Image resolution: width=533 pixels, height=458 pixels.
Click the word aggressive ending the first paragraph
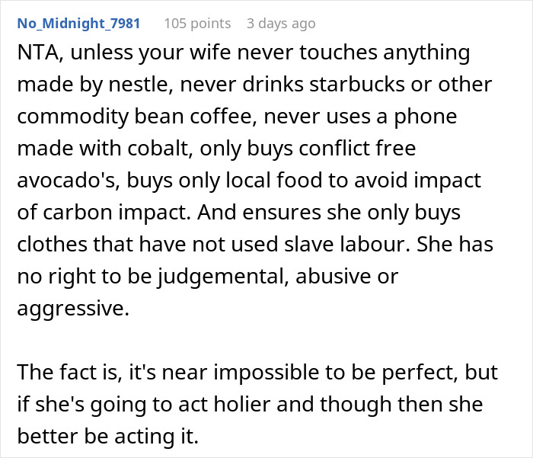coord(72,309)
